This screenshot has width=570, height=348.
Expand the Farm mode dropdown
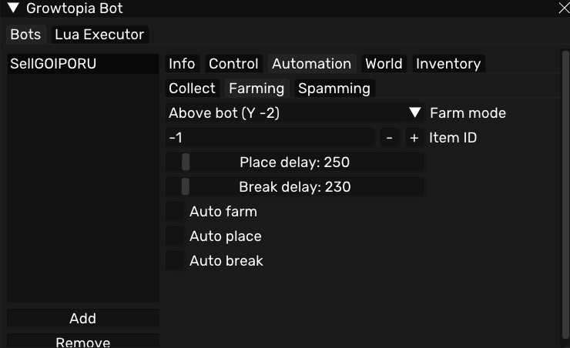tap(414, 113)
